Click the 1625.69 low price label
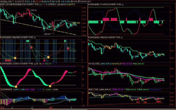The width and height of the screenshot is (176, 110). 47,34
